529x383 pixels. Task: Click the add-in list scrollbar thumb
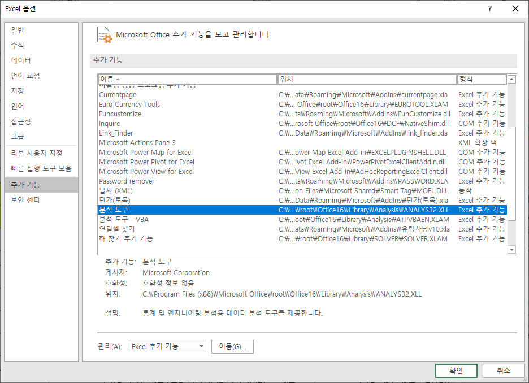tap(512, 173)
